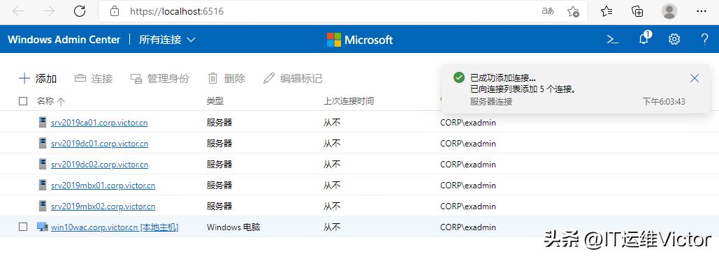Open the browser favorites list icon
This screenshot has height=256, width=719.
click(x=607, y=11)
